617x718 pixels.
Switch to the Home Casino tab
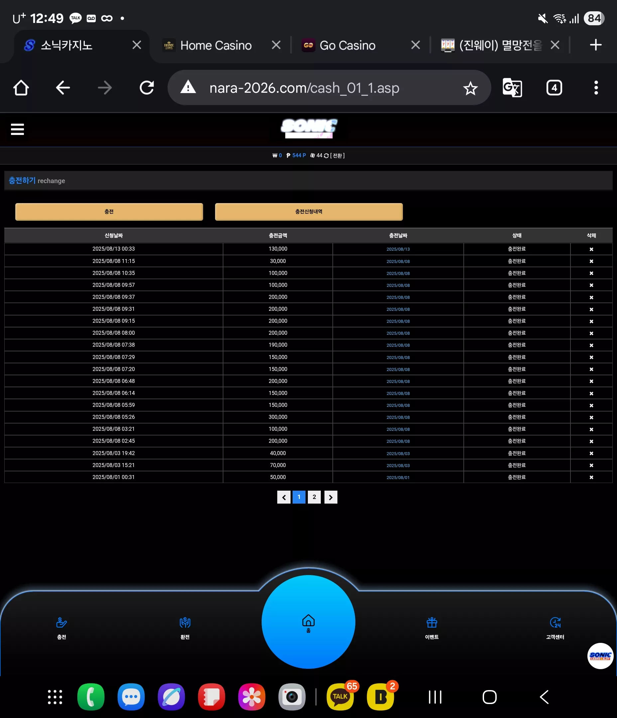(x=216, y=46)
